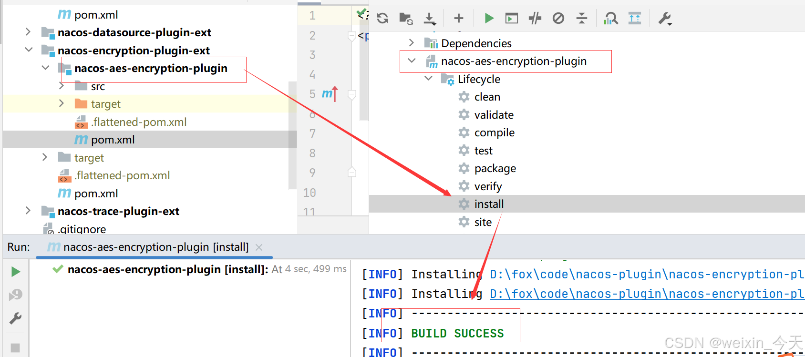Collapse nacos-encryption-plugin-ext folder
Screen dimensions: 805x357
tap(29, 50)
